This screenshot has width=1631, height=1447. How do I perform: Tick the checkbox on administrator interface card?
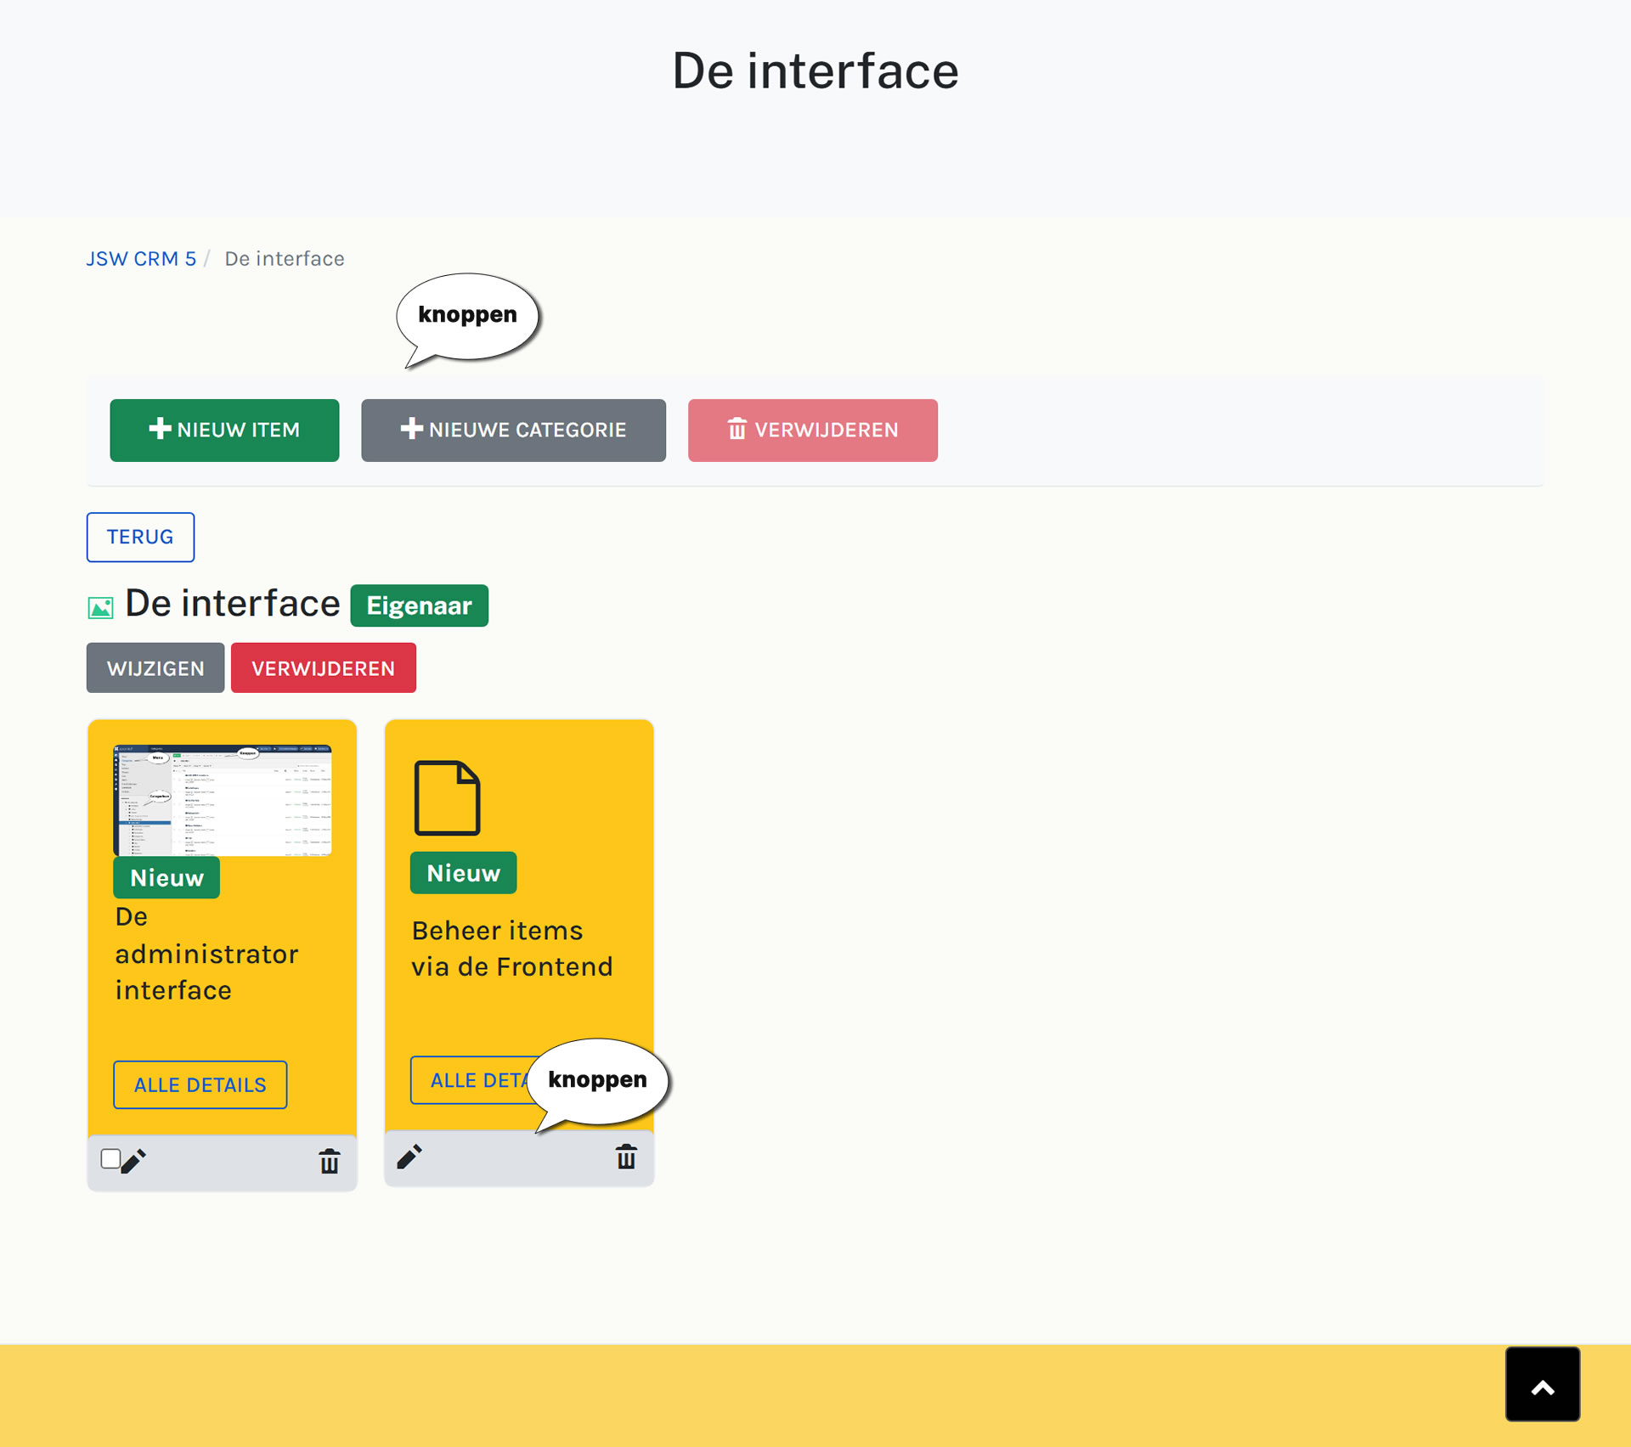[110, 1158]
